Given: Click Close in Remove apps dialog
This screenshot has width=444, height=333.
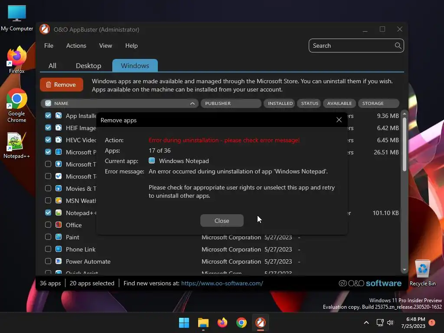Looking at the screenshot, I should 222,221.
